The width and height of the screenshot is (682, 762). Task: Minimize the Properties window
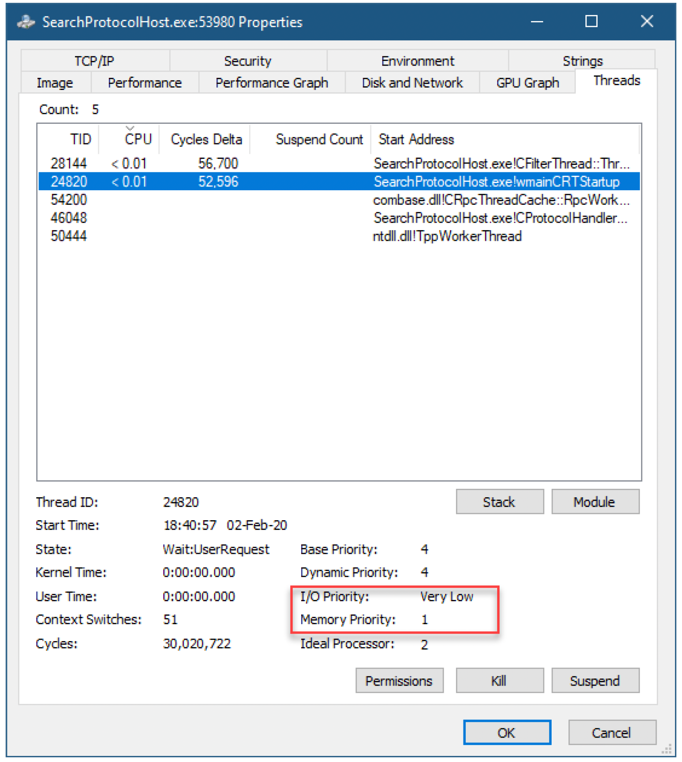pos(537,22)
